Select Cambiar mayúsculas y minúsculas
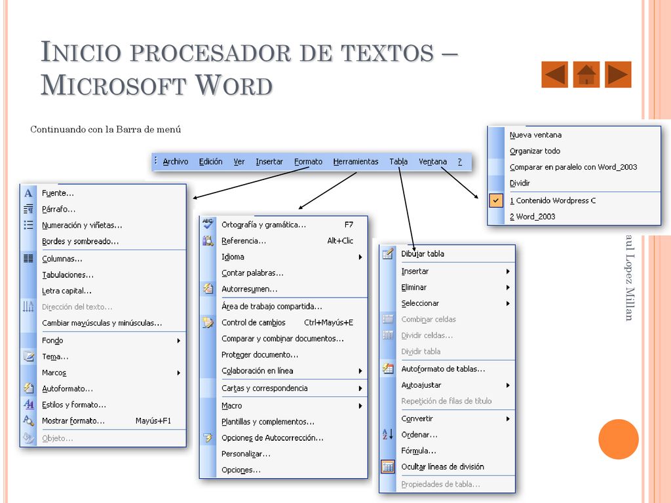 [102, 323]
